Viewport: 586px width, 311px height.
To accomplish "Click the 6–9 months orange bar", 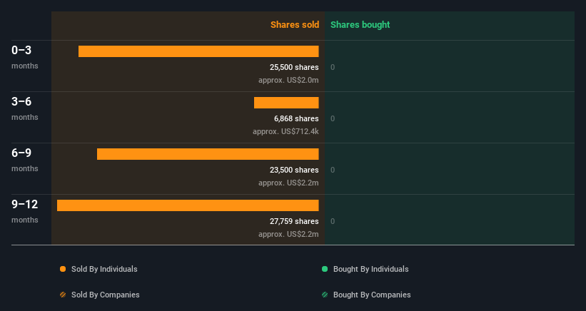I will click(x=208, y=154).
